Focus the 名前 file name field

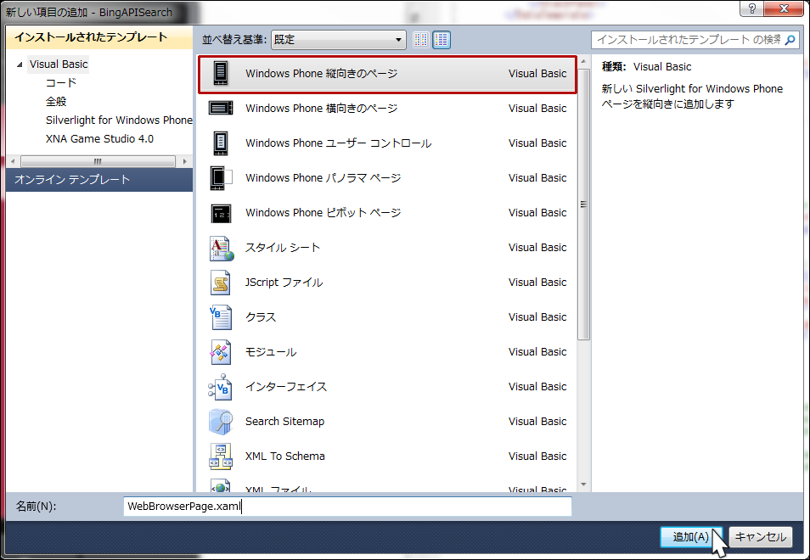coord(347,507)
